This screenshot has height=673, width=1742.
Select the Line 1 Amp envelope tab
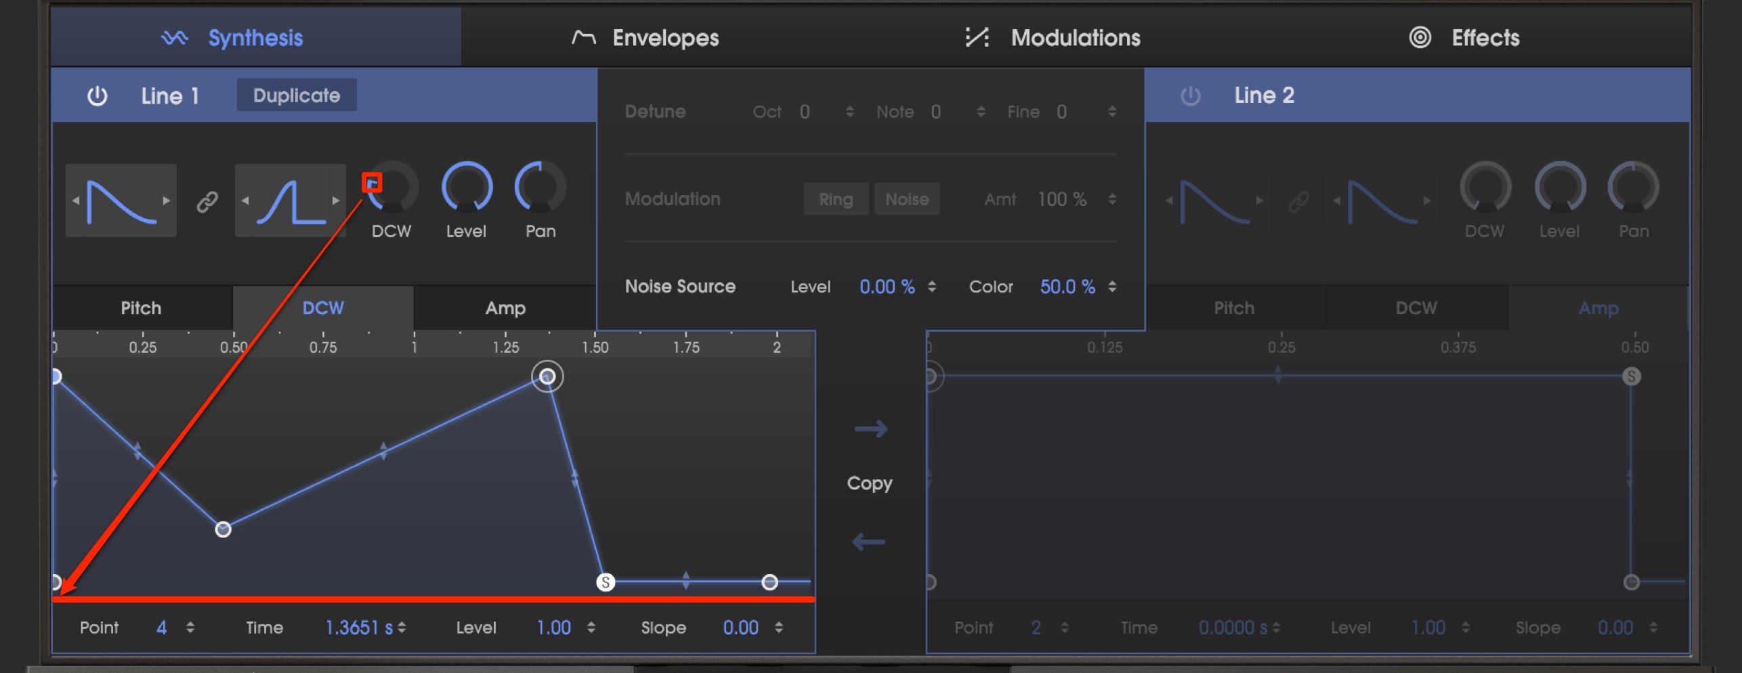point(505,308)
